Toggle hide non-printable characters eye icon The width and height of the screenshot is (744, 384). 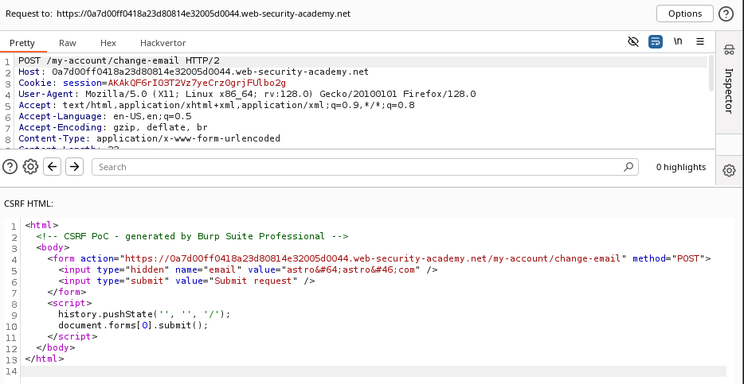coord(633,41)
